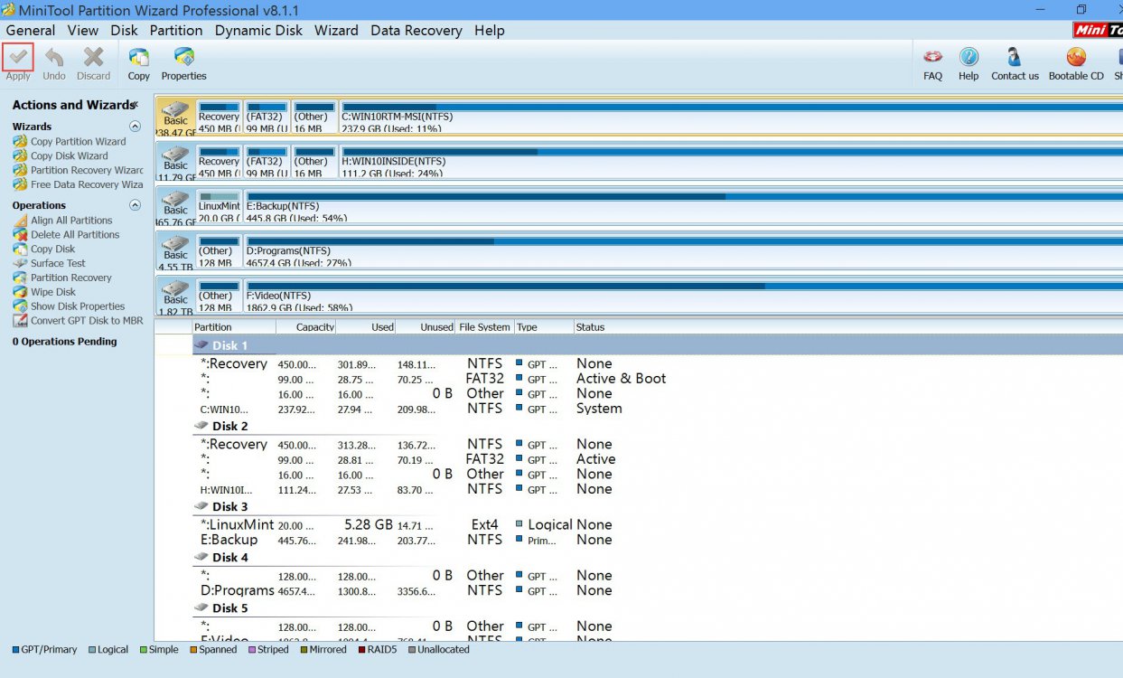Click Surface Test operation
1123x678 pixels.
(58, 264)
